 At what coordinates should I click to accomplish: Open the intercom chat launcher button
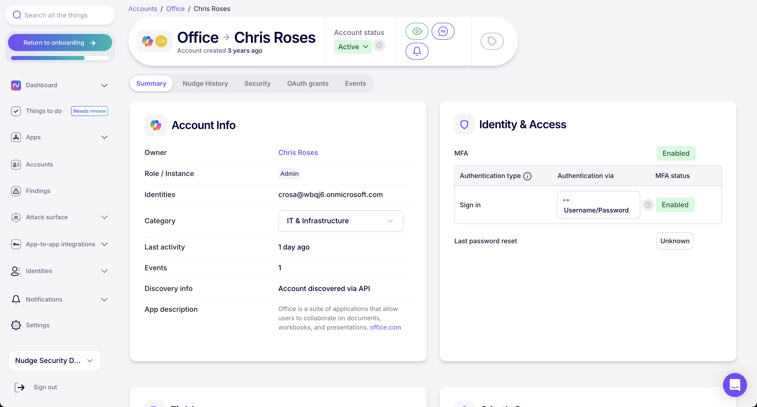point(735,385)
